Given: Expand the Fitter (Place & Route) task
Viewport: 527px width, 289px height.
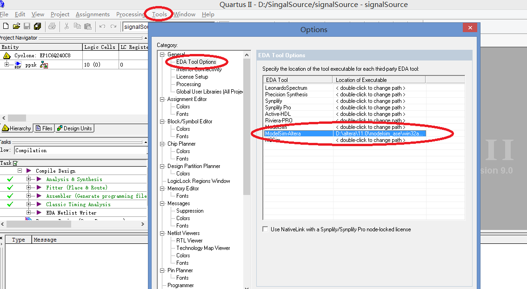Looking at the screenshot, I should [28, 188].
